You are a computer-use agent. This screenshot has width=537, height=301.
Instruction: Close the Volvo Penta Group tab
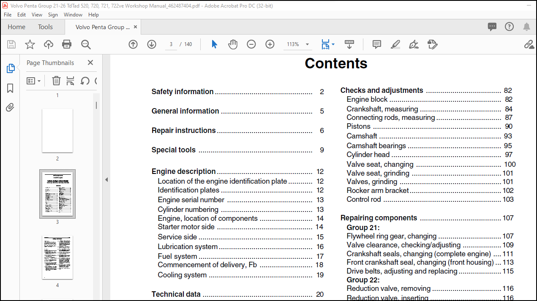click(x=136, y=27)
